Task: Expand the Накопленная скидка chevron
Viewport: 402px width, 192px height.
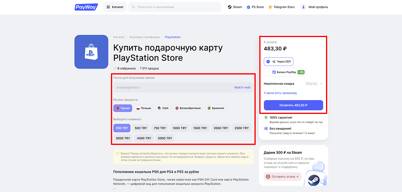Action: click(x=321, y=84)
